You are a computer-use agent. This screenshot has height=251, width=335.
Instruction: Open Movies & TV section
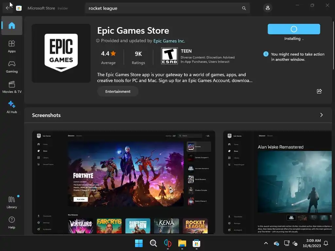(x=12, y=87)
